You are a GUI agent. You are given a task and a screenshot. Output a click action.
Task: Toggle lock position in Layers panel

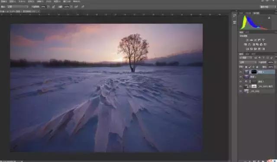[254, 67]
